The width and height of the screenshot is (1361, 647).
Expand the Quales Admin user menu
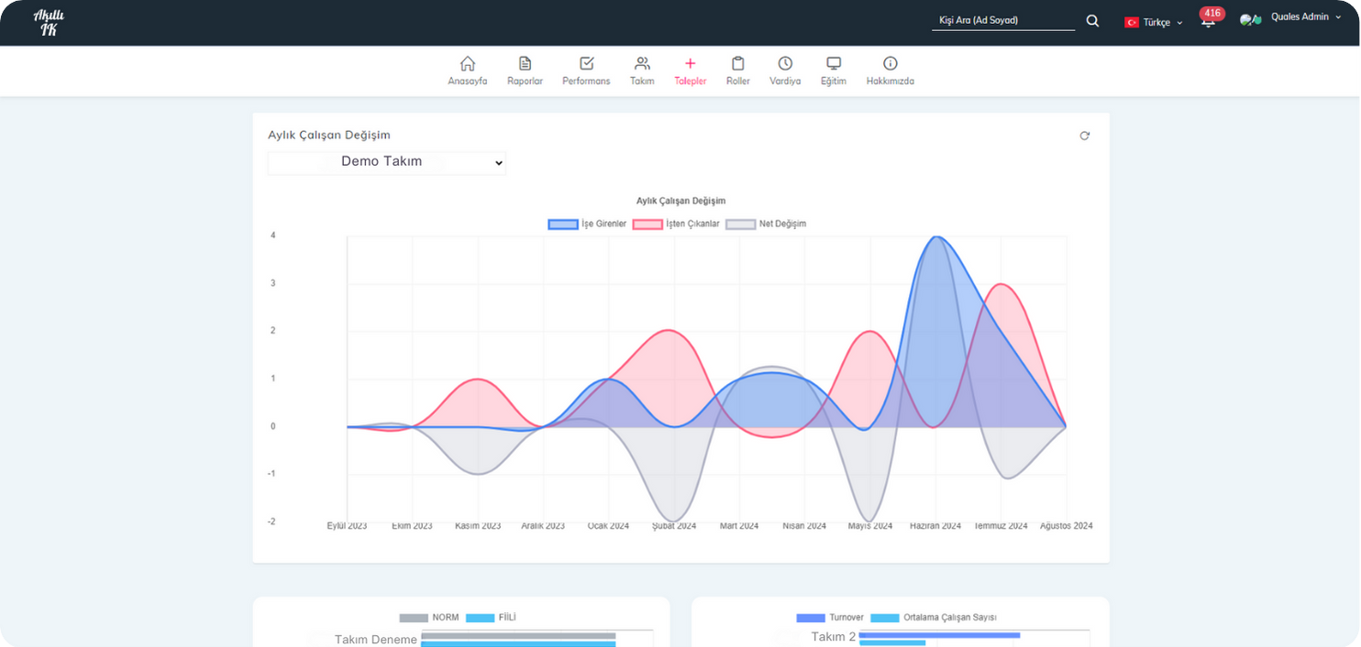[1305, 17]
